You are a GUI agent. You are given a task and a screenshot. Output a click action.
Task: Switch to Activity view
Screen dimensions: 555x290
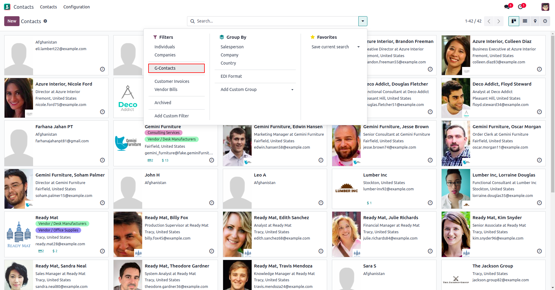click(545, 21)
